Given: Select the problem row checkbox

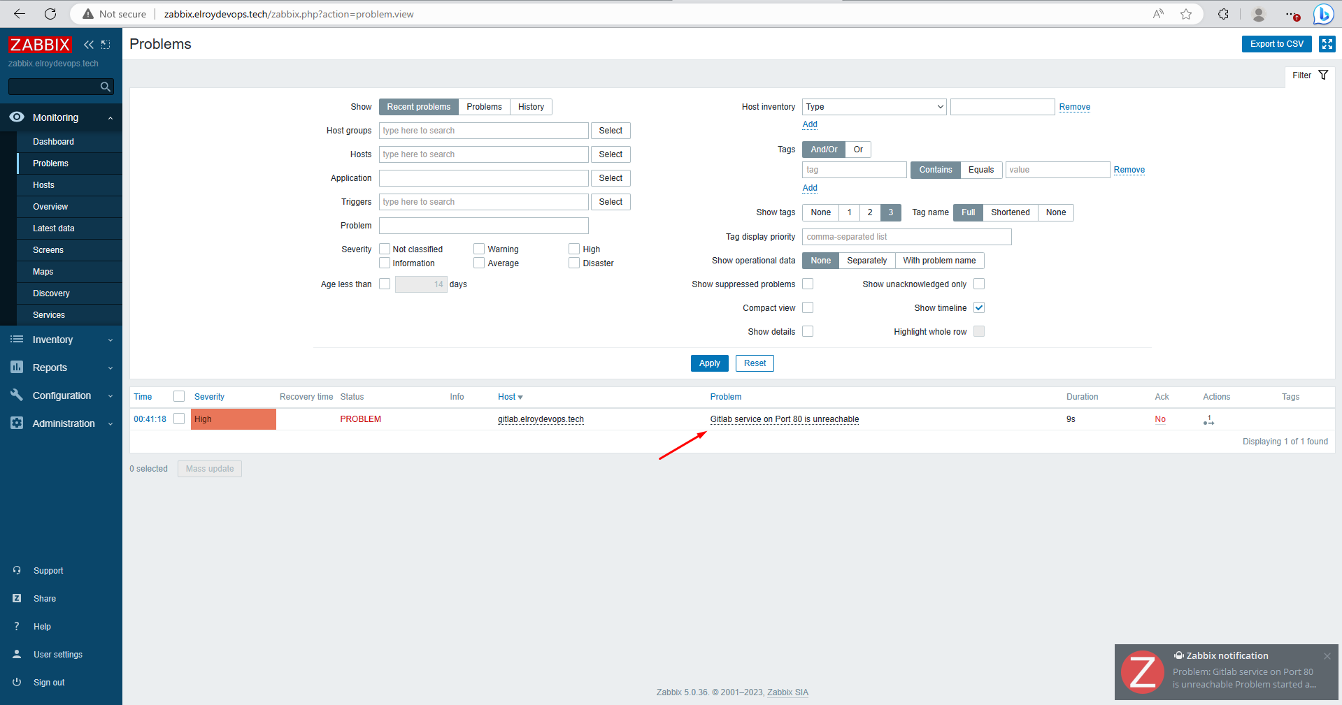Looking at the screenshot, I should coord(179,419).
